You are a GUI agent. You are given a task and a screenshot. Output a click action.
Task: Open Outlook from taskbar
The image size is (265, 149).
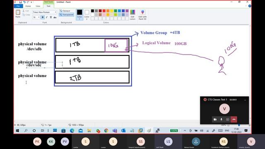point(123,131)
